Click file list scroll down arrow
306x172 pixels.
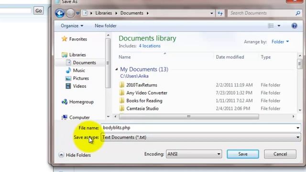click(x=300, y=110)
